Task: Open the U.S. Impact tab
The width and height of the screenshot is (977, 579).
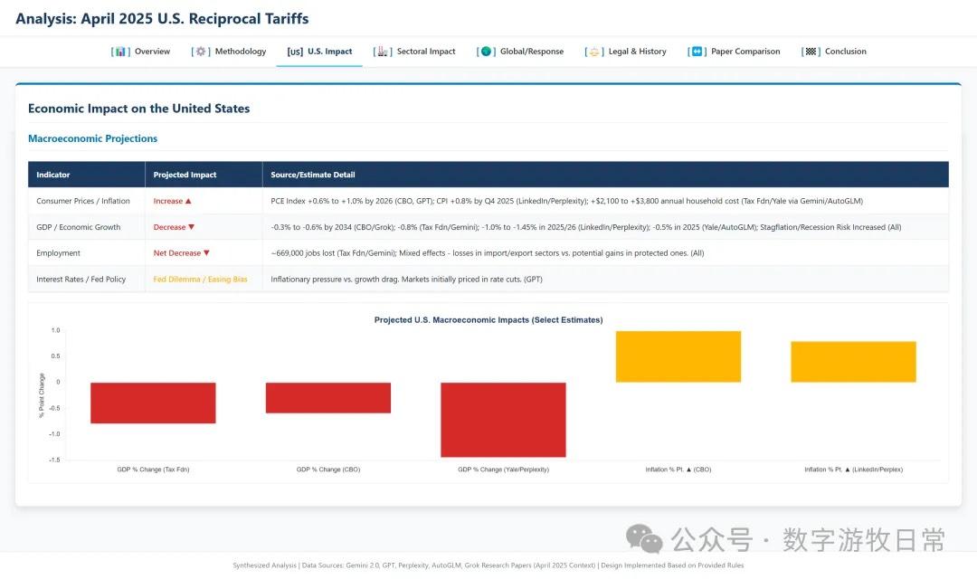Action: click(x=329, y=52)
